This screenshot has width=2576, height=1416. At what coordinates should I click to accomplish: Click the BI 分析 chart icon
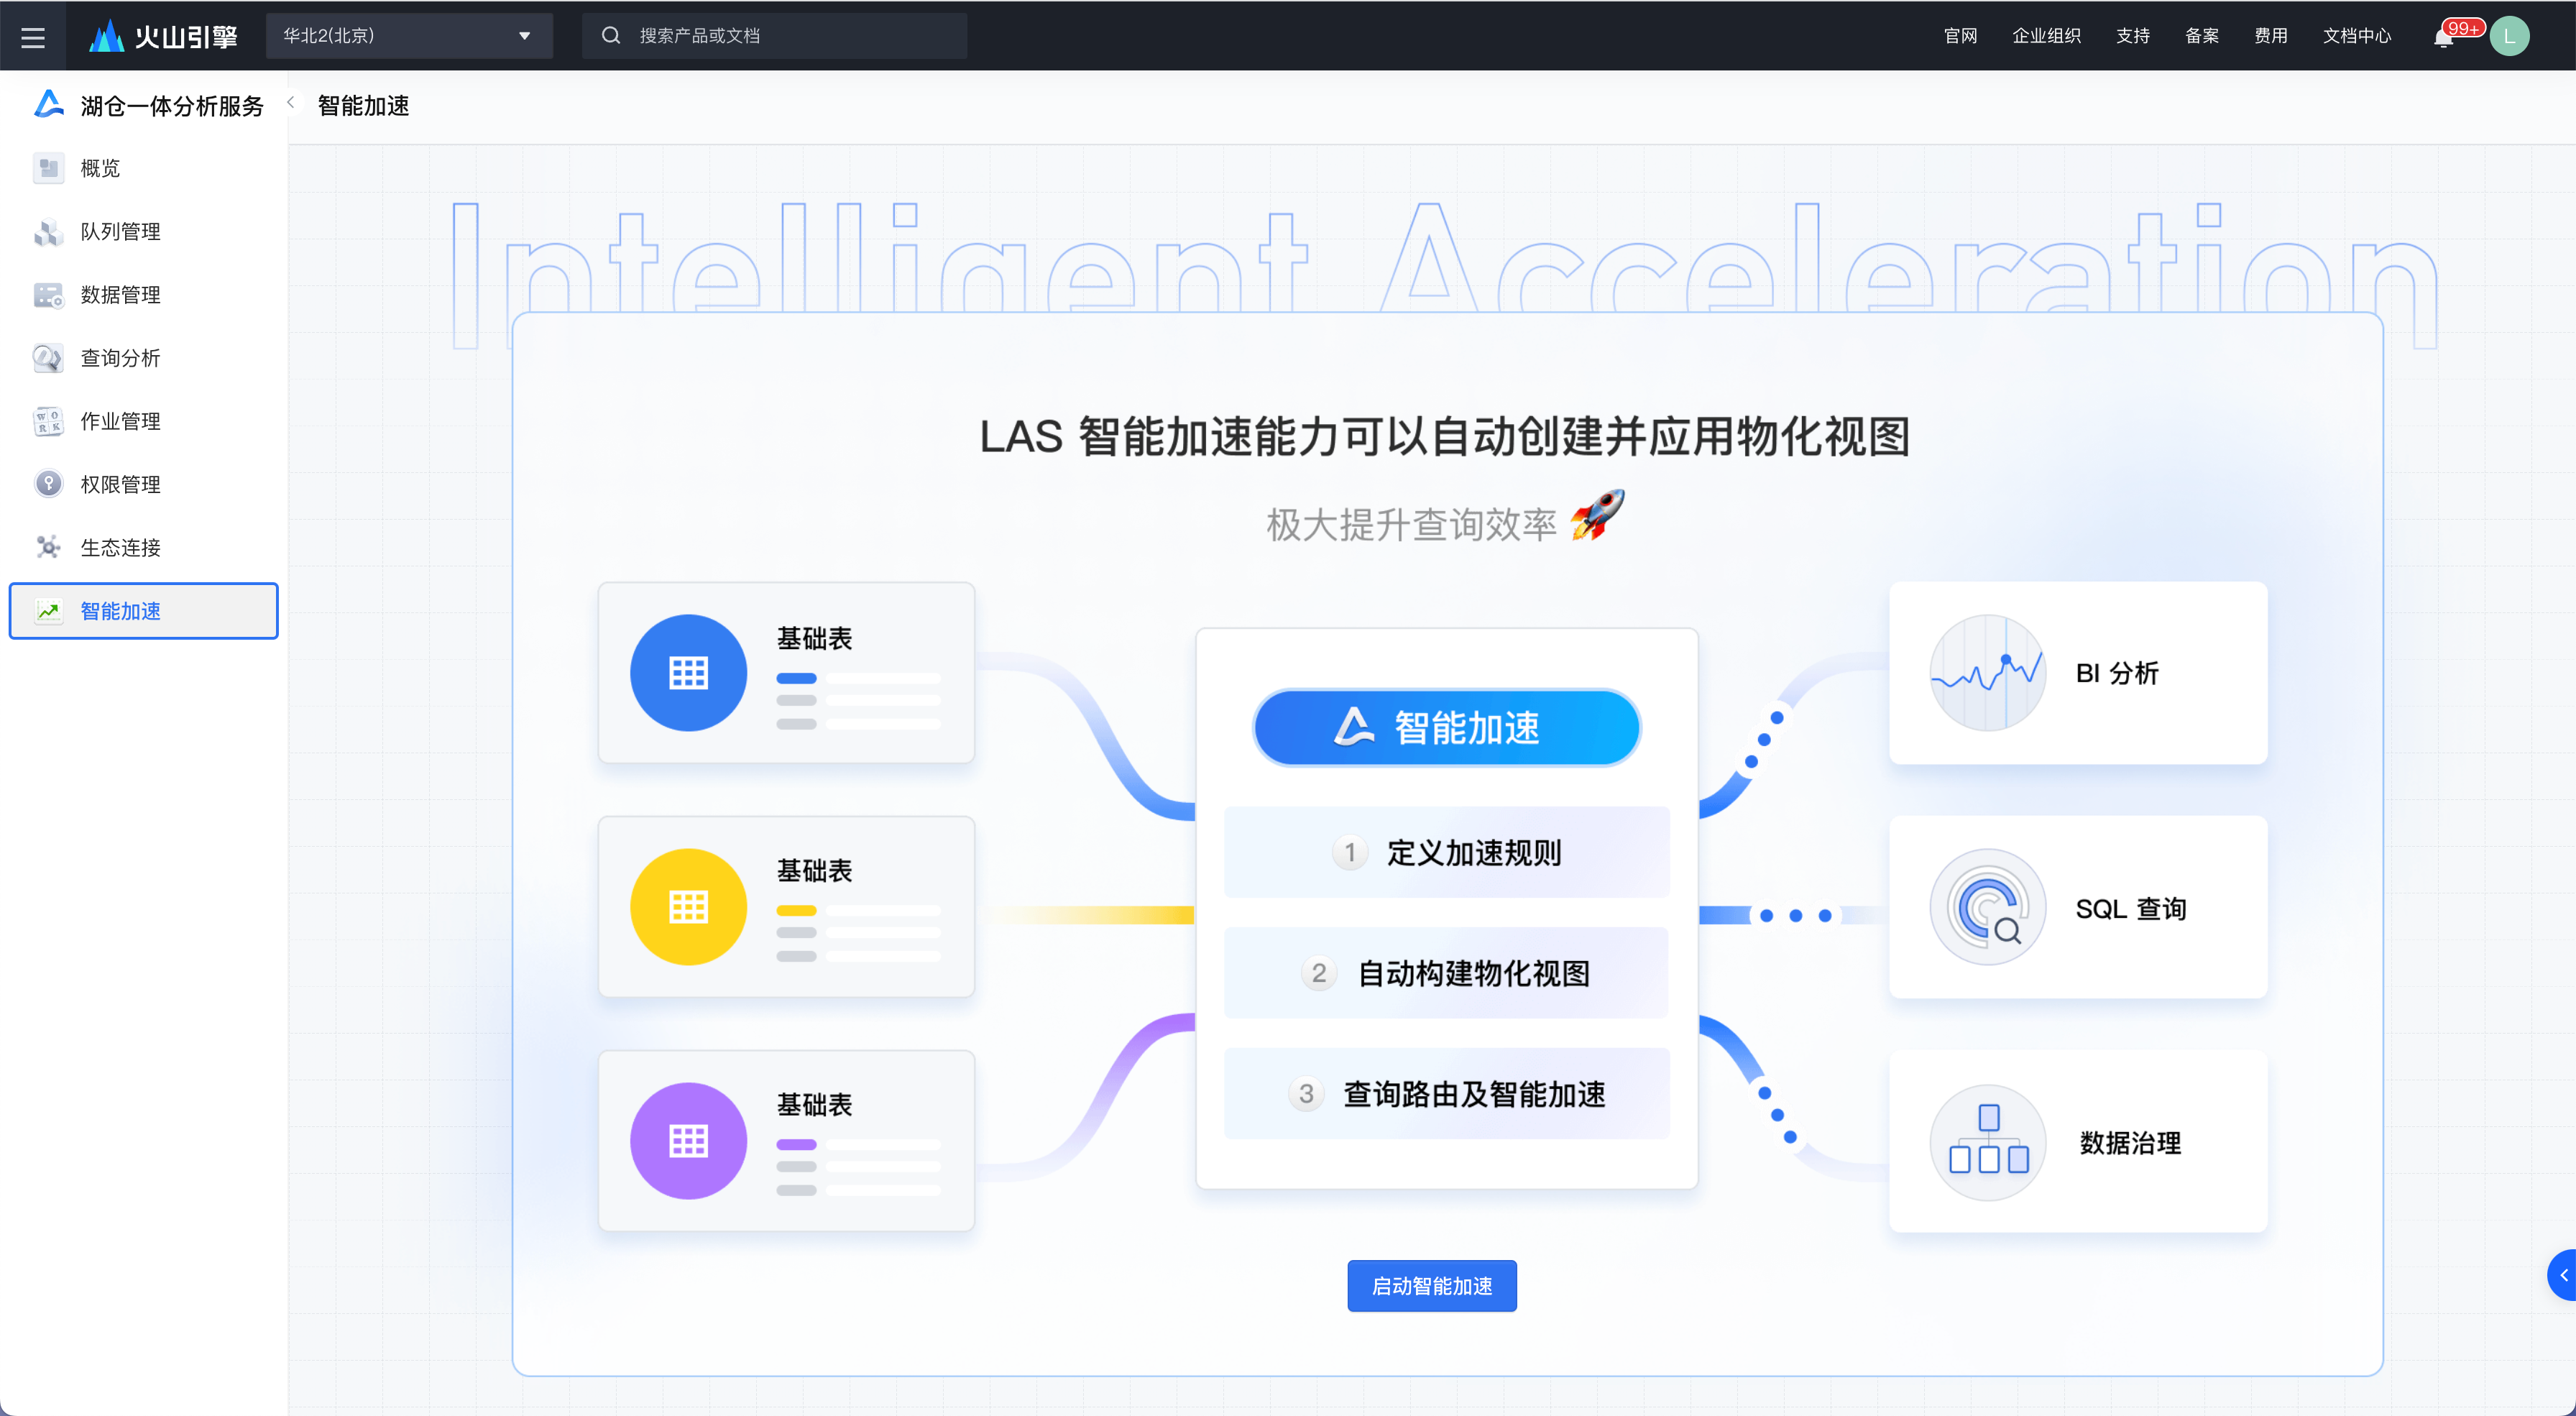click(x=1987, y=672)
